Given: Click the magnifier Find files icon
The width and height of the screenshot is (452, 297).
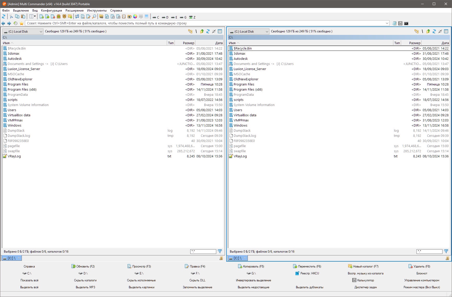Looking at the screenshot, I should click(x=94, y=17).
